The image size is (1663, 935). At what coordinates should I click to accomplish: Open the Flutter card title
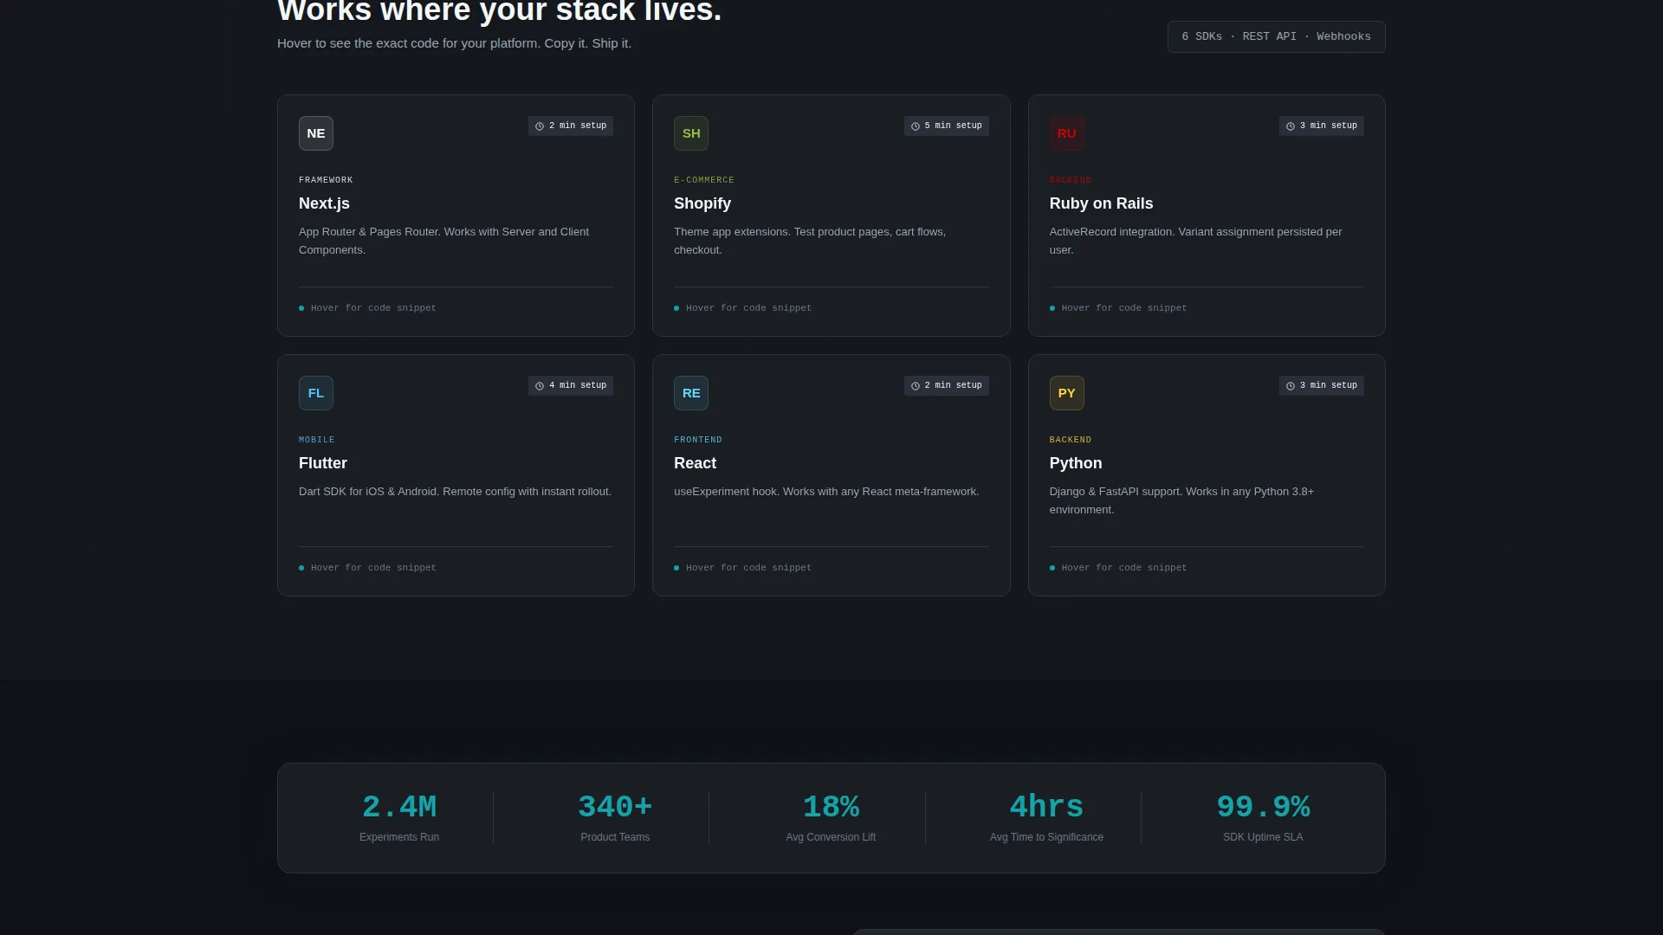click(x=323, y=463)
